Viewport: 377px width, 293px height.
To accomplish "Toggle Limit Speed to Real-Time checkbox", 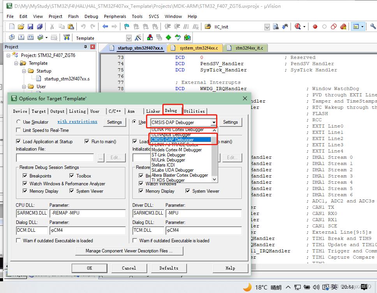I will pyautogui.click(x=18, y=130).
